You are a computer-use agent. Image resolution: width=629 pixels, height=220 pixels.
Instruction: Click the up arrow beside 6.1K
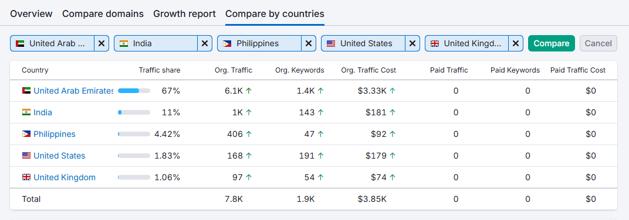[249, 91]
